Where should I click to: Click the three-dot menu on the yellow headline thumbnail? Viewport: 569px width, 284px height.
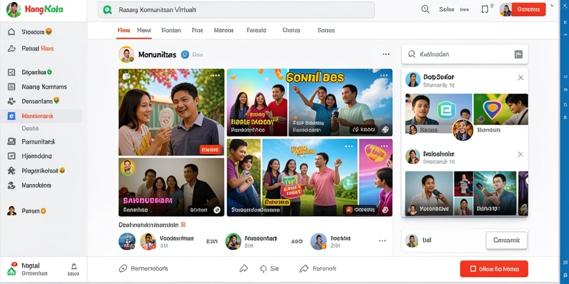[x=383, y=75]
